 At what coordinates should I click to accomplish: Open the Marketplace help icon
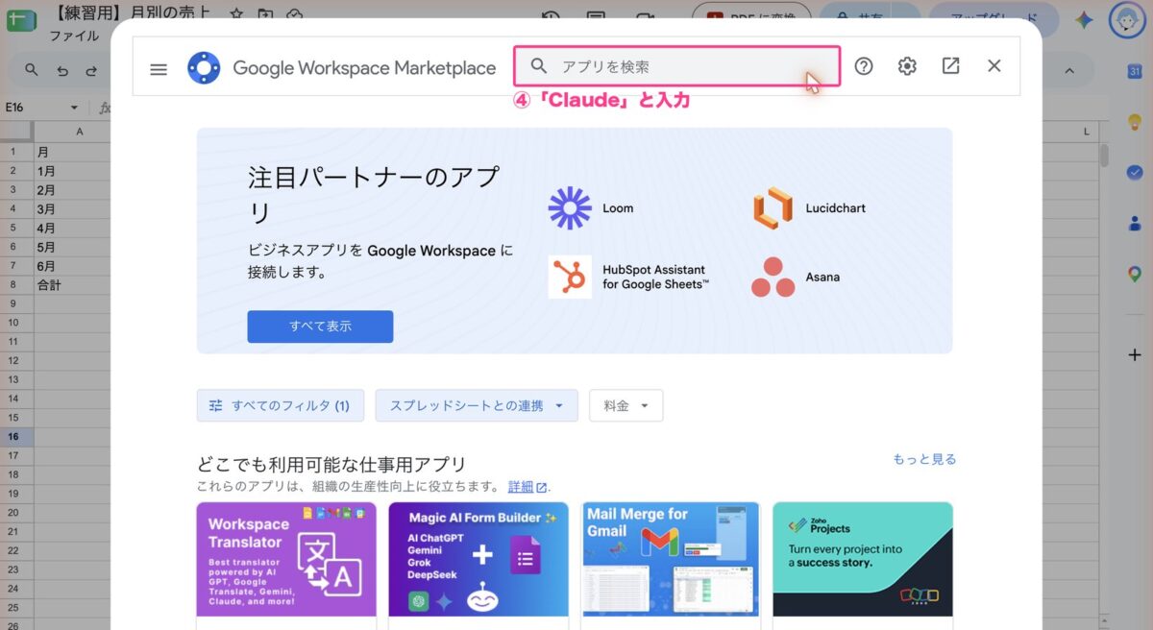(864, 66)
